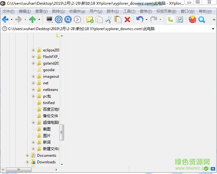Click the address bar path field
Screen dimensions: 217x174
tap(94, 29)
